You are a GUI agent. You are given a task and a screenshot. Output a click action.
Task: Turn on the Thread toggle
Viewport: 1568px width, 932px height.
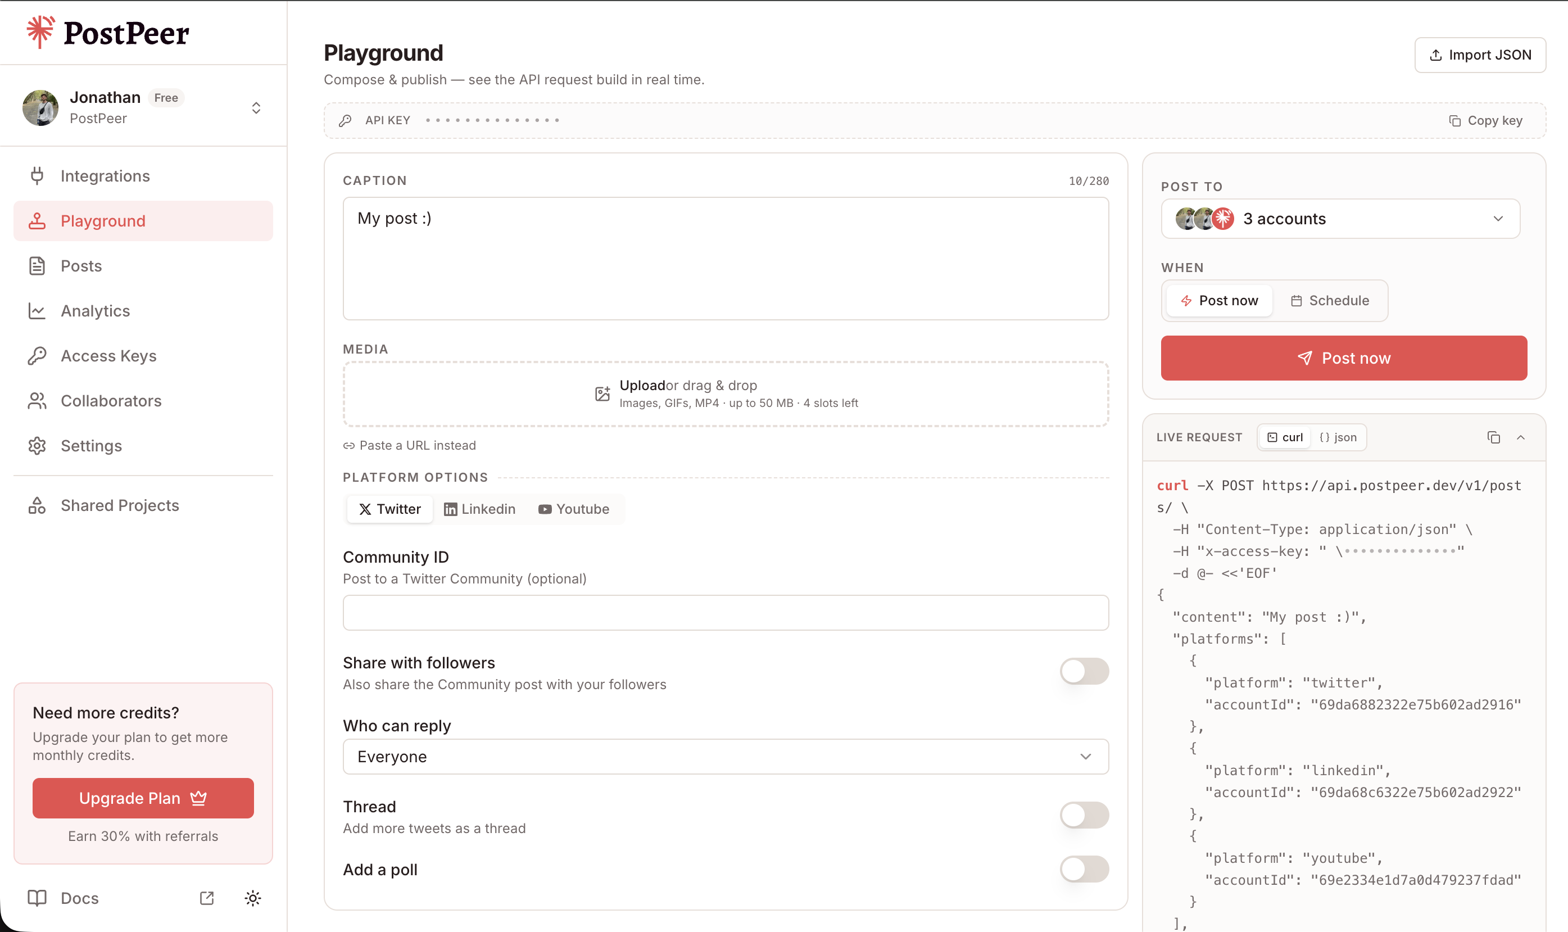[1084, 815]
